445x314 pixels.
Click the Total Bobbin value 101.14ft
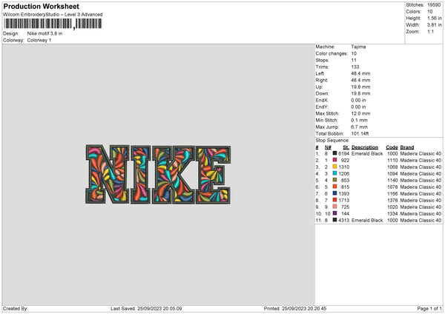pyautogui.click(x=360, y=133)
